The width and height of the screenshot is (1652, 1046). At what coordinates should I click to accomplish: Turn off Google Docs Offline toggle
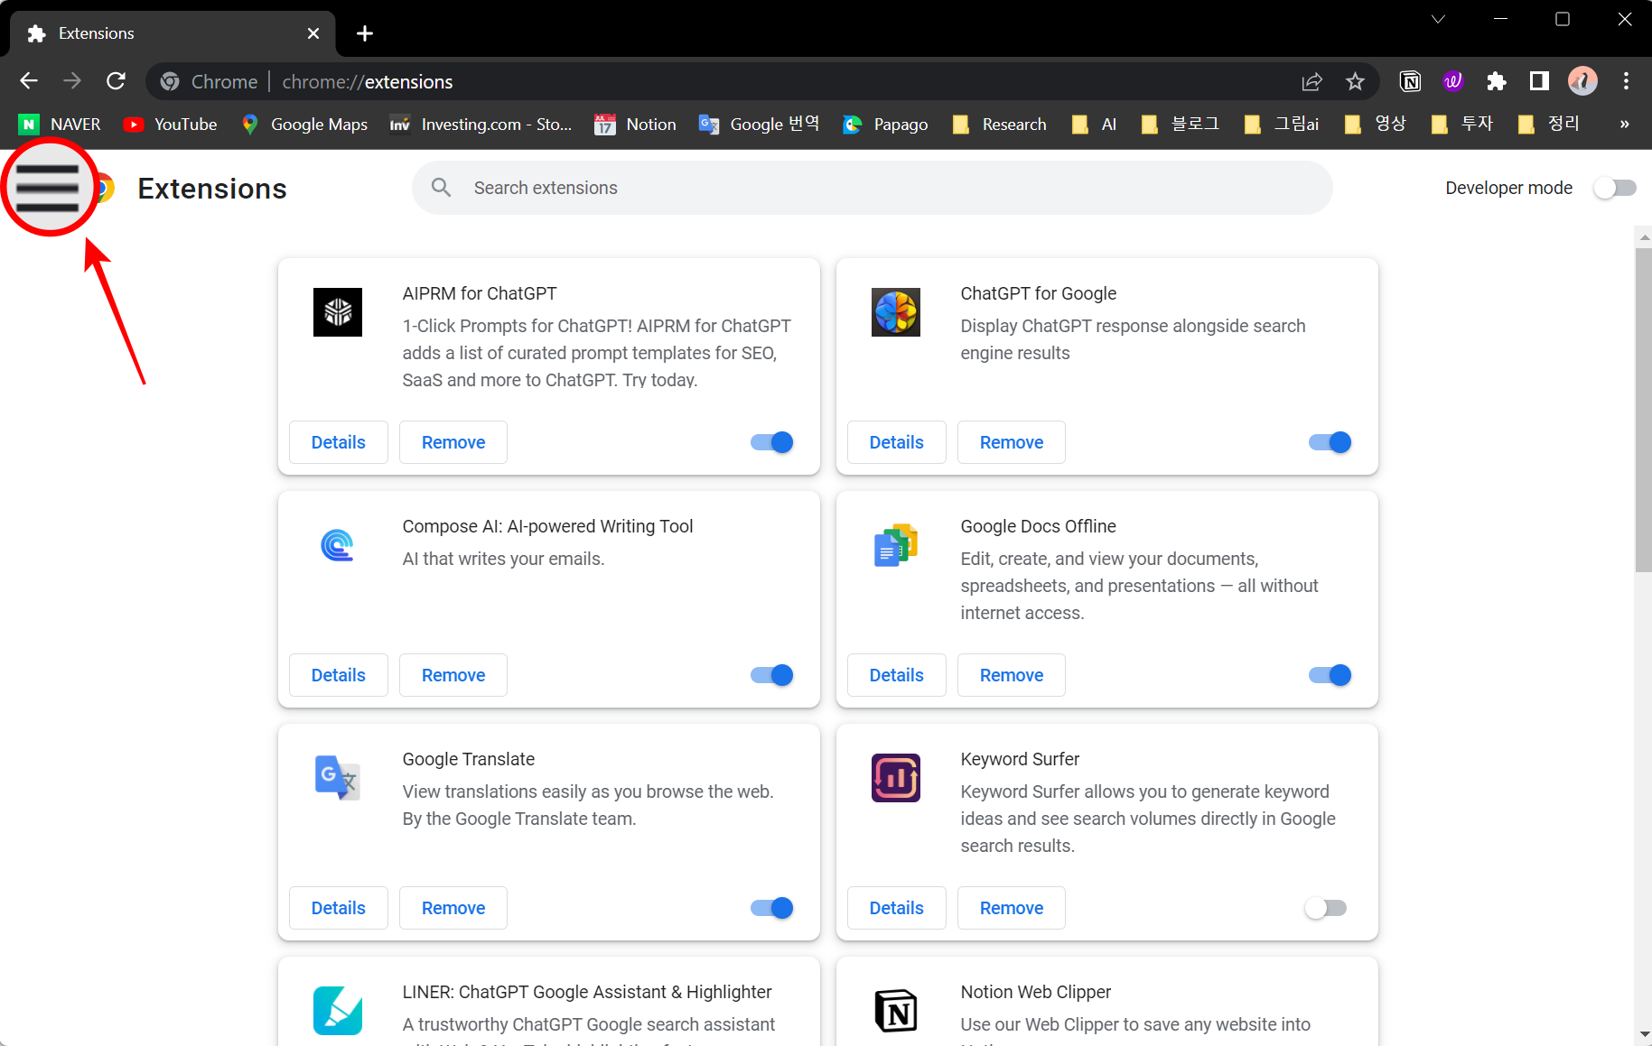(x=1330, y=675)
